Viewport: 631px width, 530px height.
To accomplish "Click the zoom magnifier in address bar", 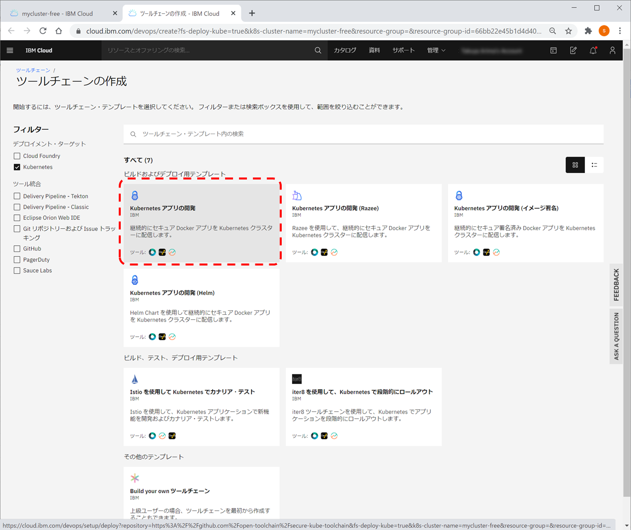I will click(552, 31).
